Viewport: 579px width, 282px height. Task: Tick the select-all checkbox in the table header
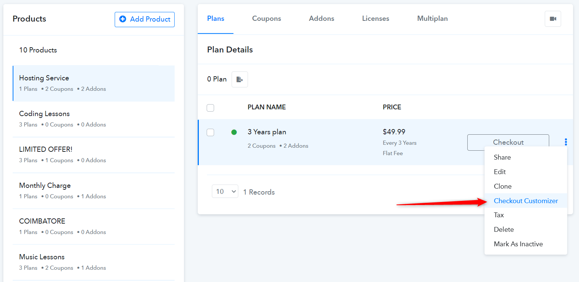(x=210, y=108)
